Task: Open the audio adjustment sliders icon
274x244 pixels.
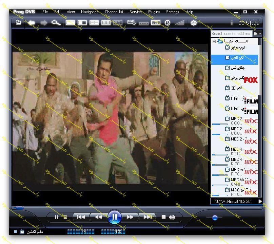Action: pyautogui.click(x=56, y=217)
